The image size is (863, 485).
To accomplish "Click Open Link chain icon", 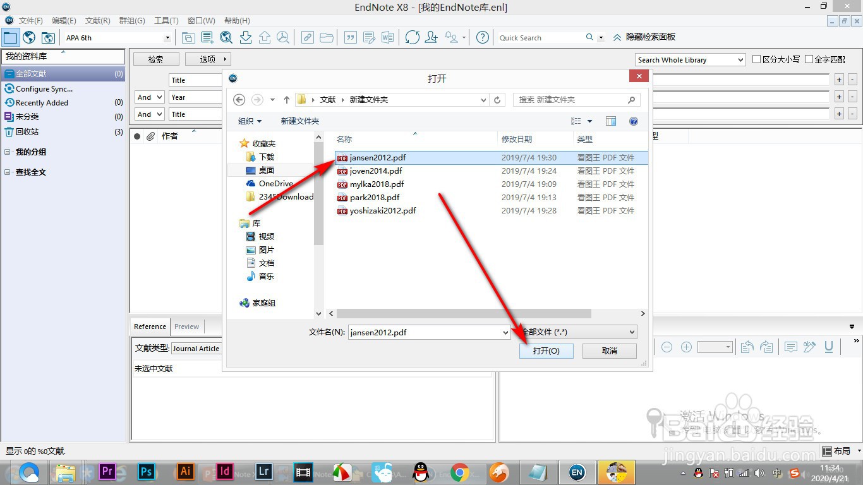I will click(307, 37).
